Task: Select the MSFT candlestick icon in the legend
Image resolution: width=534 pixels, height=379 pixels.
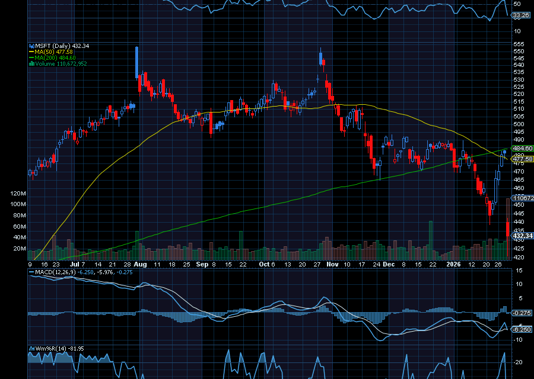Action: coord(31,46)
